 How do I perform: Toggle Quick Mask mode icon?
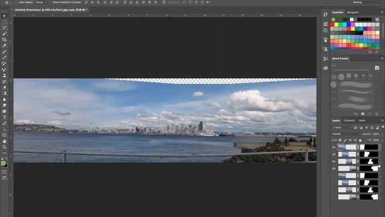click(x=4, y=172)
